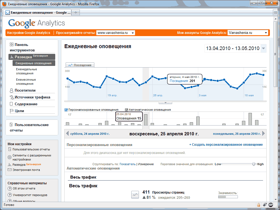Uncheck Персонализированные оповещения checkbox

click(x=66, y=110)
